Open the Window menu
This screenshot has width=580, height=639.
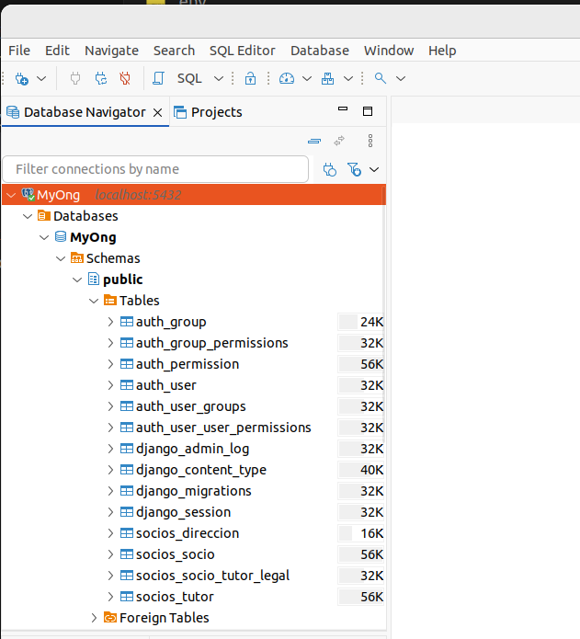click(x=389, y=51)
